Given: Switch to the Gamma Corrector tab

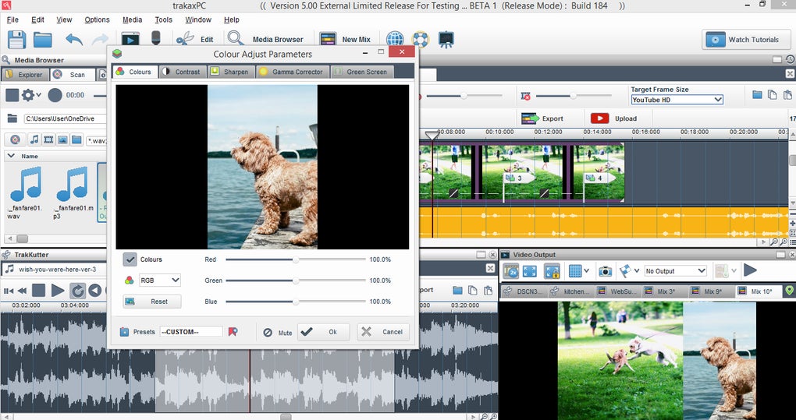Looking at the screenshot, I should [293, 72].
